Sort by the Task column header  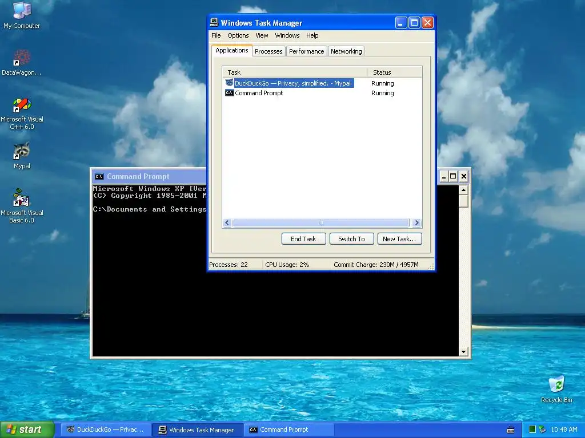[295, 72]
